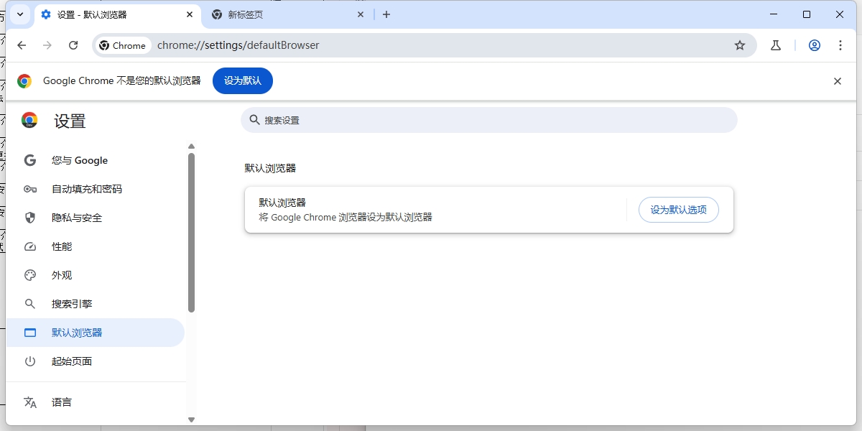The image size is (862, 431).
Task: Select the 隐私与安全 shield icon
Action: pos(29,218)
